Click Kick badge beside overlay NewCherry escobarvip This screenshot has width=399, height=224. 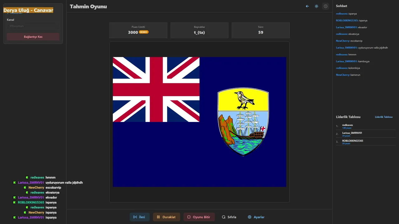tap(25, 188)
